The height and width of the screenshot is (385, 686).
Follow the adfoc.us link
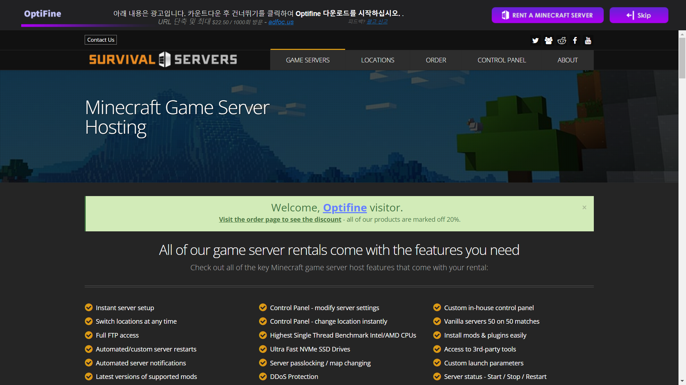click(281, 22)
